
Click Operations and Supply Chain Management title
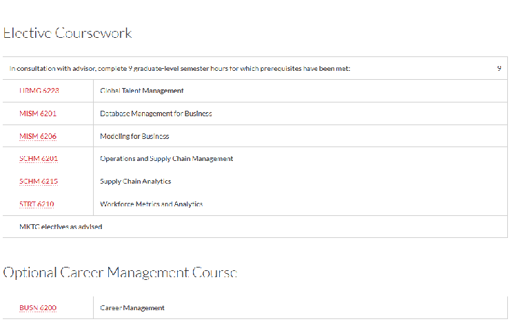(167, 159)
